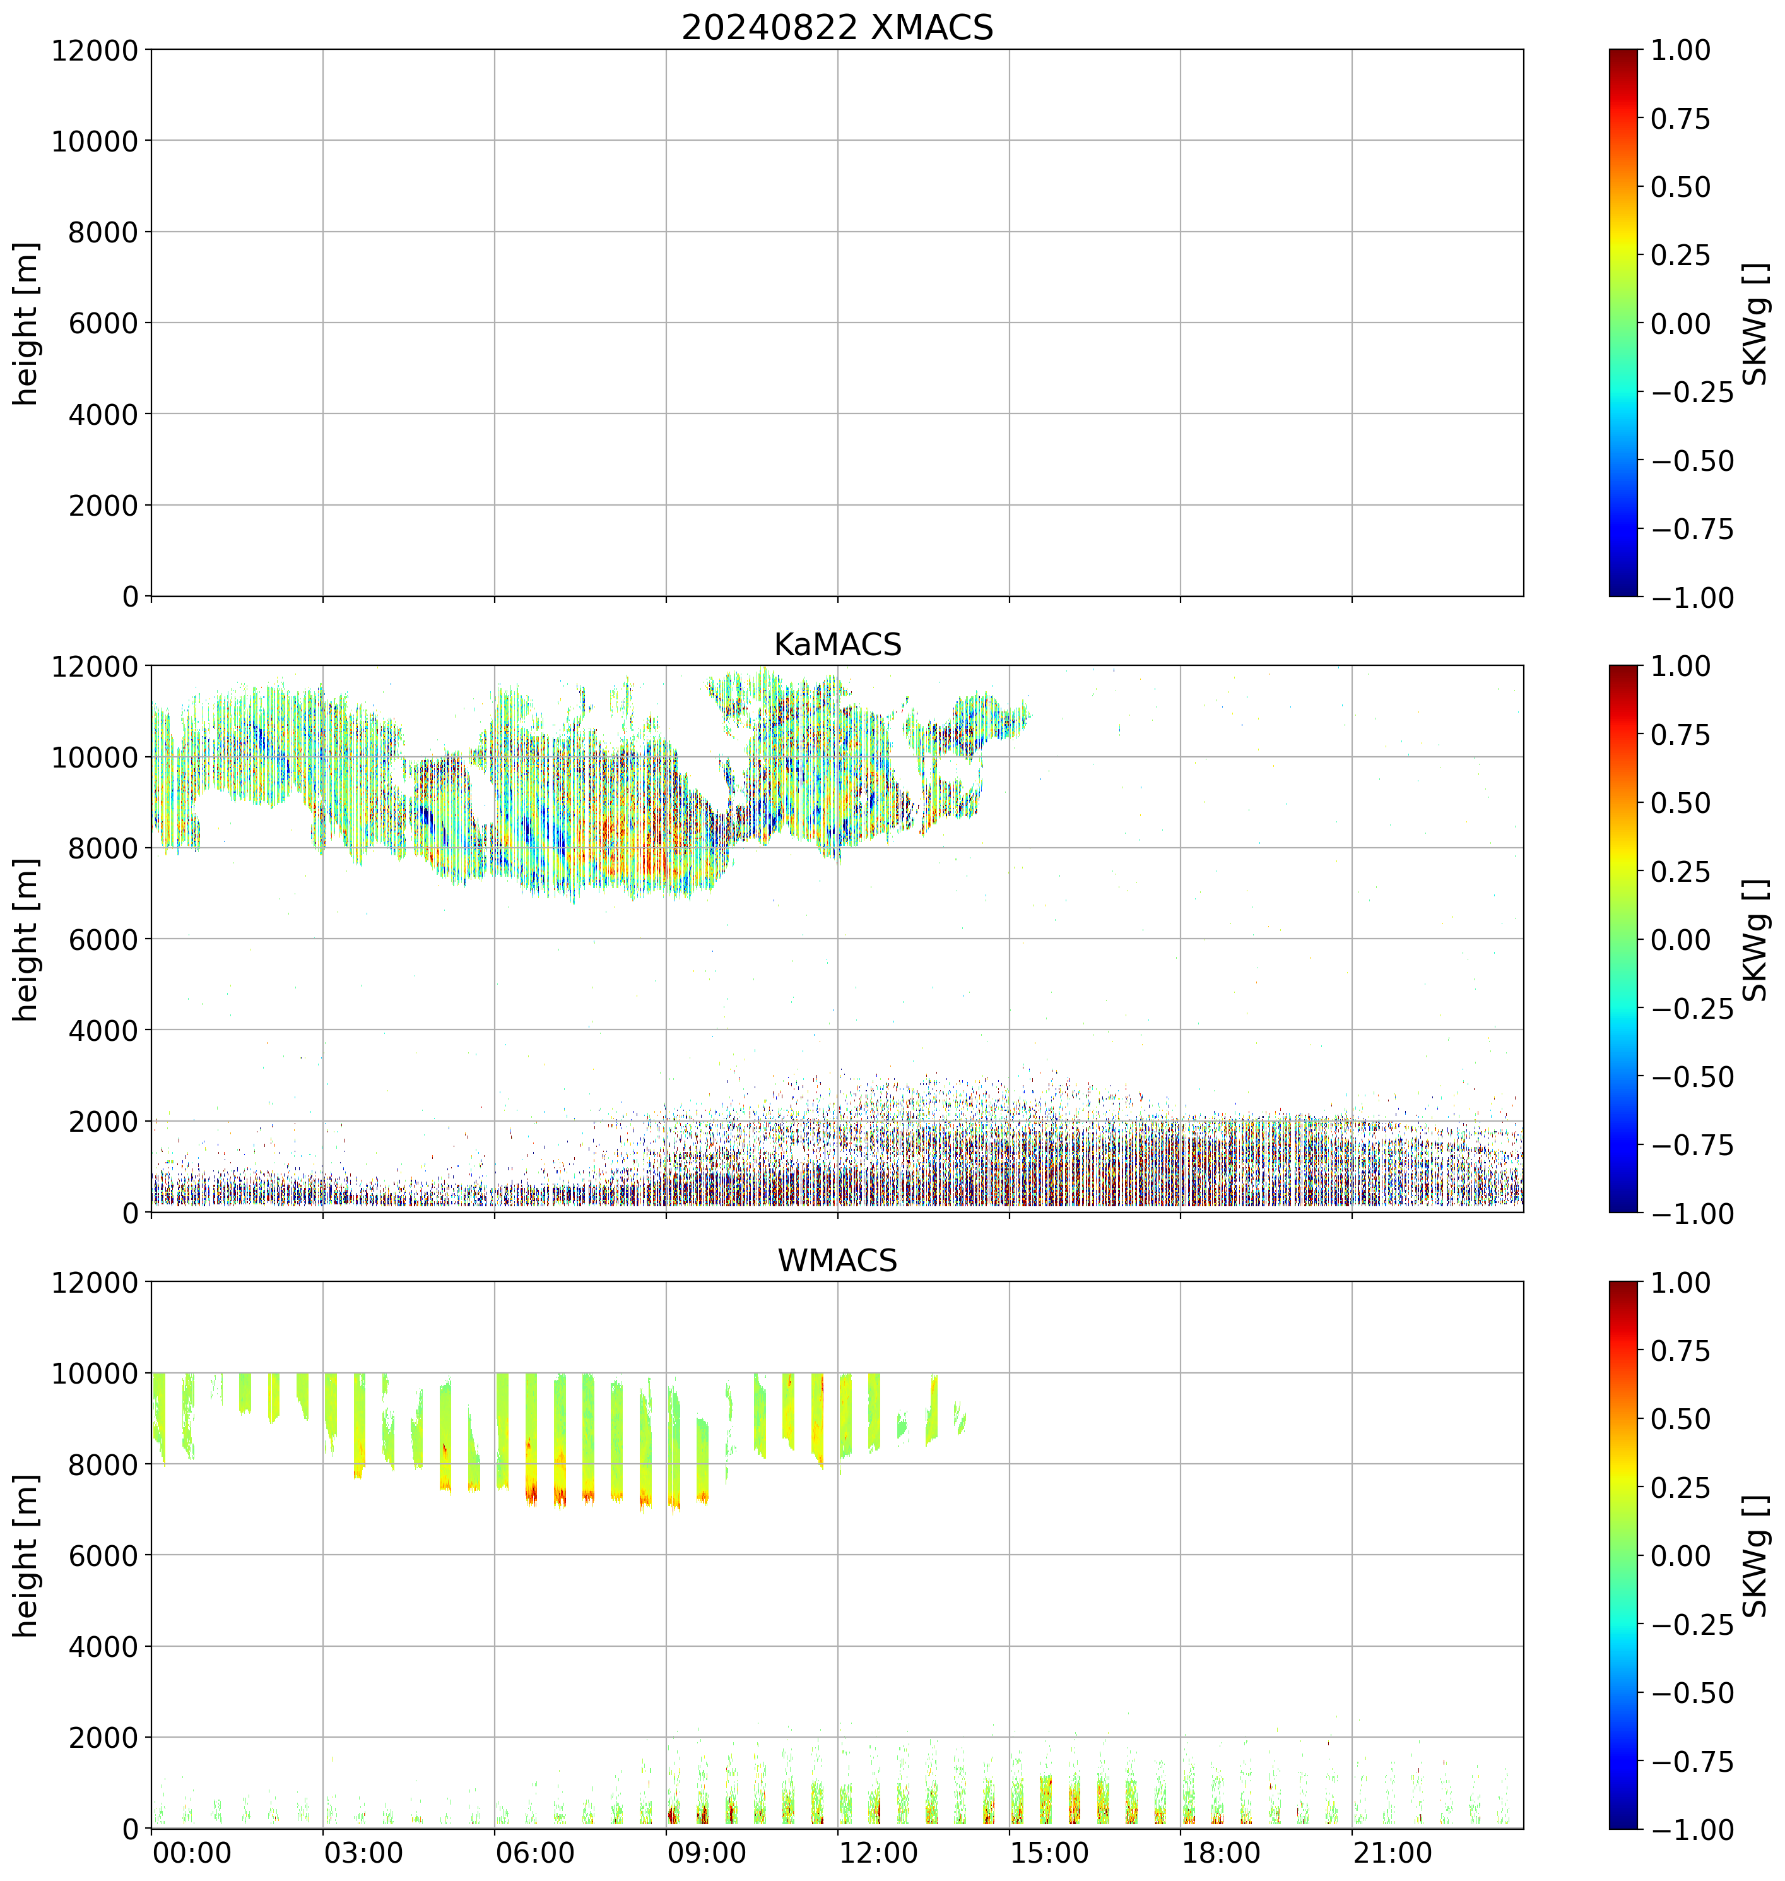Screen dimensions: 1785x1881
Task: Click the KaMACS panel colorbar
Action: (x=1623, y=939)
